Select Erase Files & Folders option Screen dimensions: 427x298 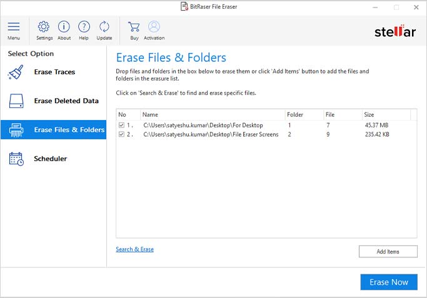pyautogui.click(x=53, y=130)
